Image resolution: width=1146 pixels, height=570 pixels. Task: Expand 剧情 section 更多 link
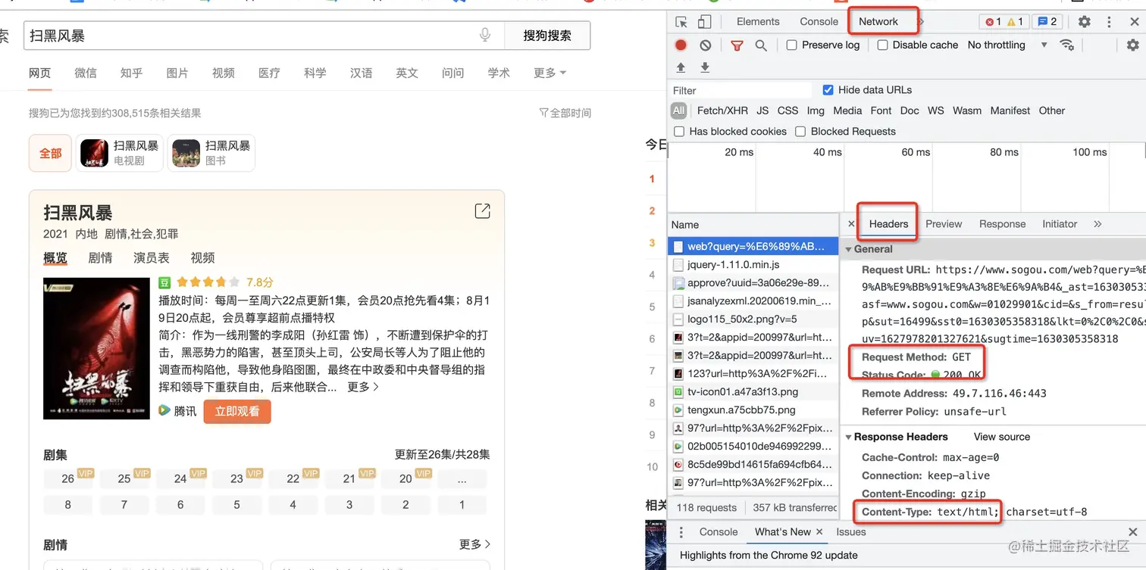[x=474, y=544]
